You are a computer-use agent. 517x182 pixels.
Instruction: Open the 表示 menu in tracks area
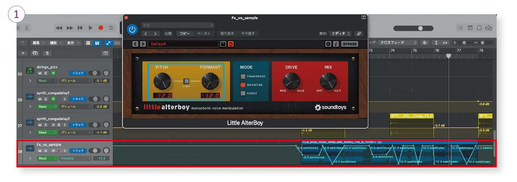pyautogui.click(x=72, y=43)
